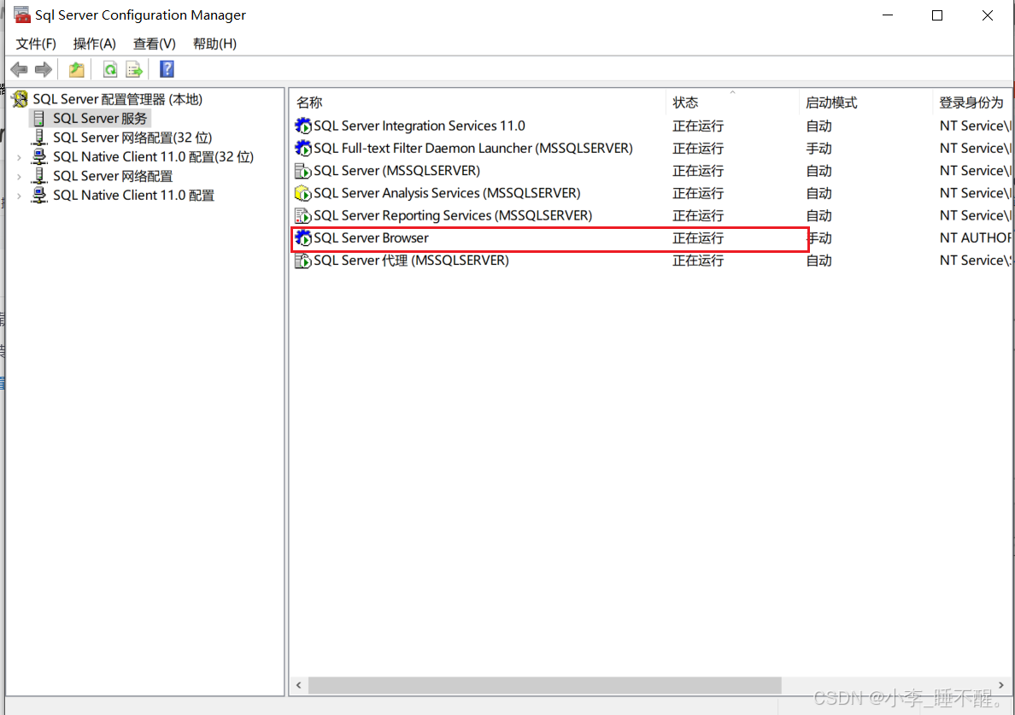Viewport: 1015px width, 715px height.
Task: Click 自动 start mode of Analysis Services
Action: tap(818, 193)
